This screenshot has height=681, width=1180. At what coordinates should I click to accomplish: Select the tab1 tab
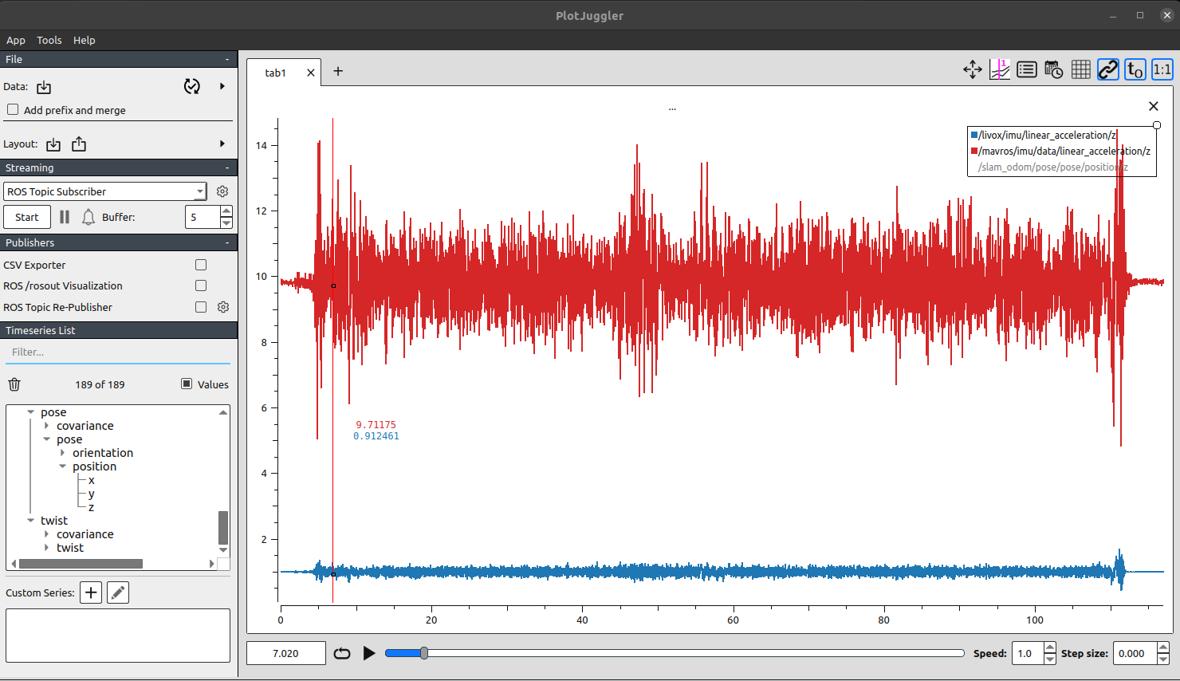coord(275,73)
